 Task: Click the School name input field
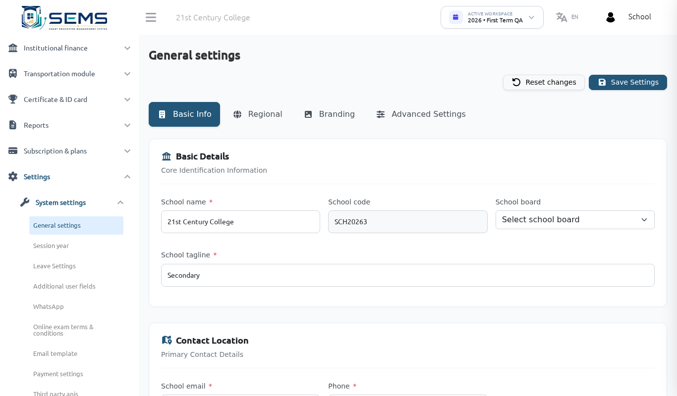click(240, 222)
